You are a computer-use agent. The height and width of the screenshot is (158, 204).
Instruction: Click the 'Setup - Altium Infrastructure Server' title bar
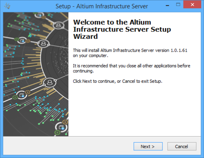[102, 6]
